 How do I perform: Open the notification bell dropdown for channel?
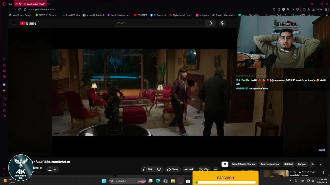(52, 169)
